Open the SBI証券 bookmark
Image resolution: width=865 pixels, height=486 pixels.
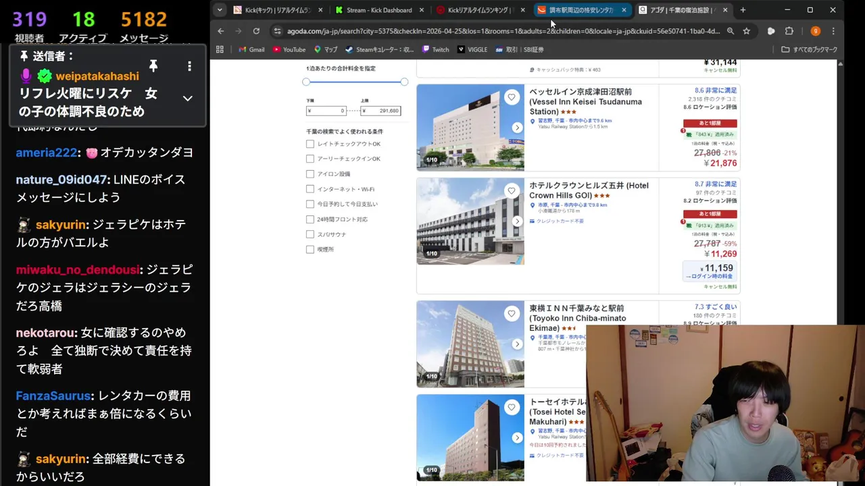(x=519, y=49)
